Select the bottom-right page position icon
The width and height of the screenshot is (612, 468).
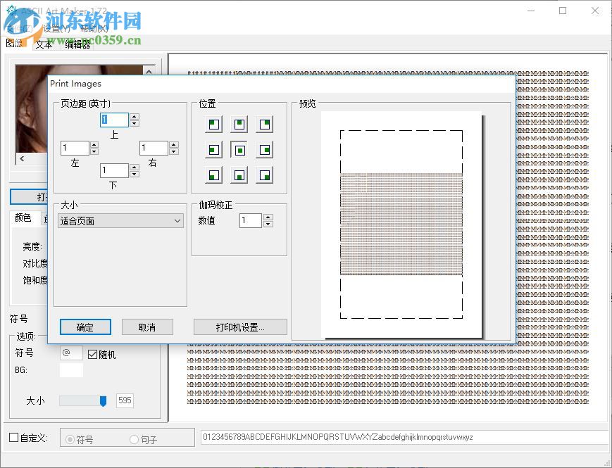click(266, 175)
